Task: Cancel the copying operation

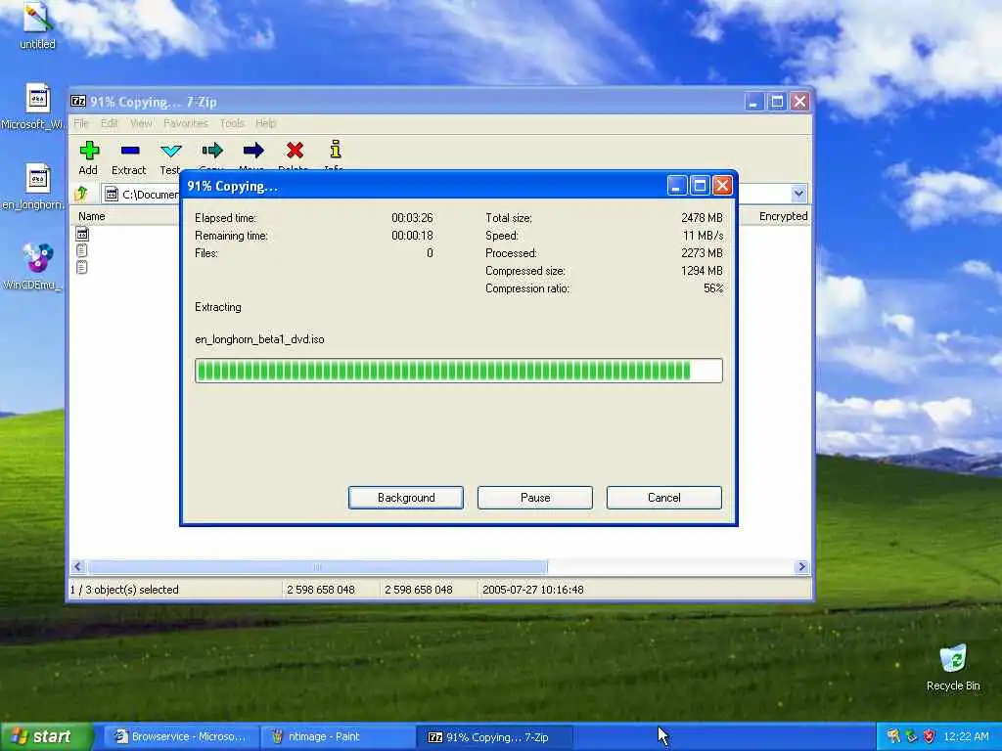Action: [664, 498]
